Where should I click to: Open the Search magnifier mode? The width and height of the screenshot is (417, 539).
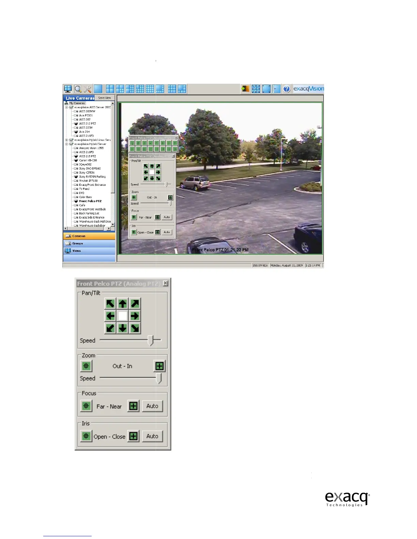(x=78, y=89)
